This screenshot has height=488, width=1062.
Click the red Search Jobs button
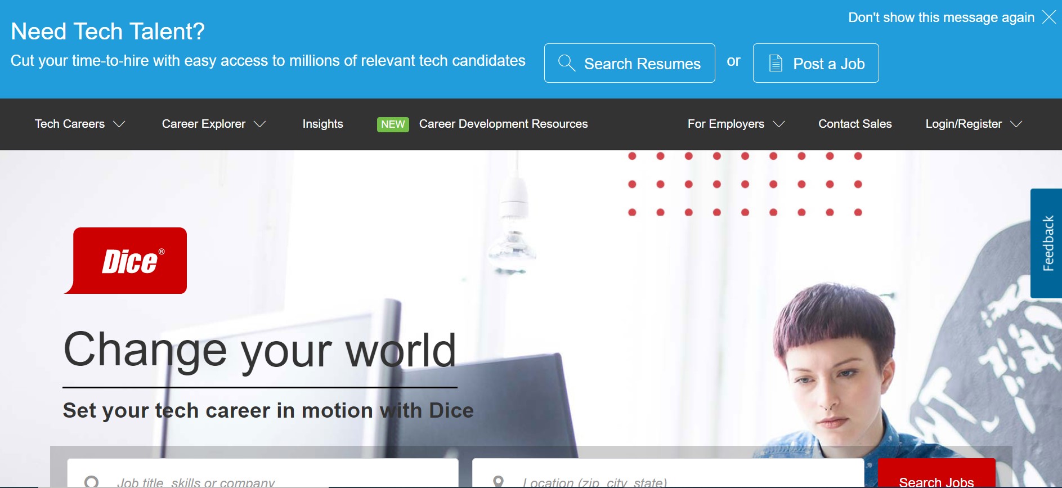[x=936, y=473]
